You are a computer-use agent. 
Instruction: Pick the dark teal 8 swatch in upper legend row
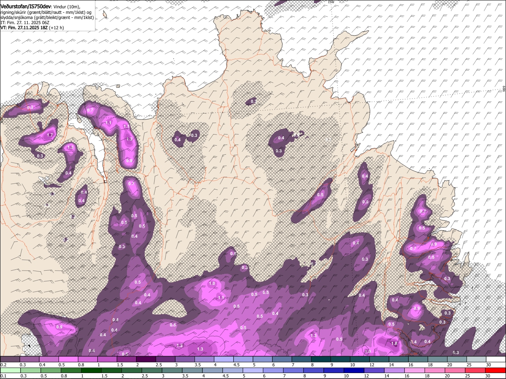(321, 359)
